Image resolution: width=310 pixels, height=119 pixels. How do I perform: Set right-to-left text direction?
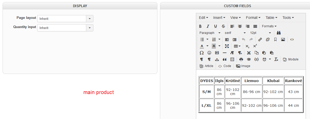[240, 53]
